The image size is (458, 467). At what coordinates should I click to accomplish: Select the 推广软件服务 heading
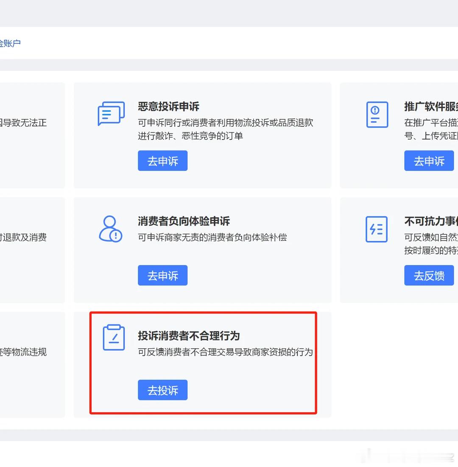(x=431, y=106)
